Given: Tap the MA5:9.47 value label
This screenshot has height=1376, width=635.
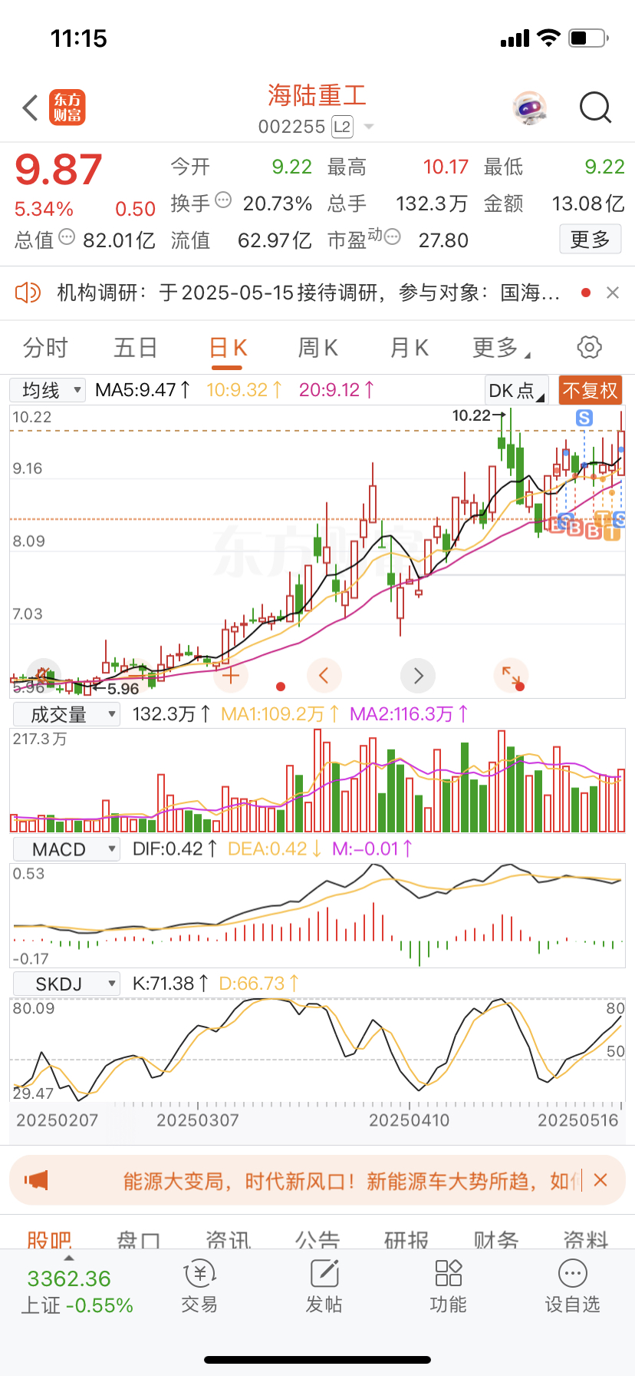Looking at the screenshot, I should (143, 390).
